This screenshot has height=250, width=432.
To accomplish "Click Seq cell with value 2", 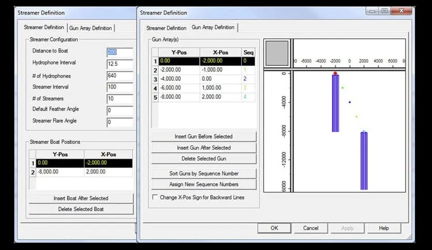I will tap(248, 79).
